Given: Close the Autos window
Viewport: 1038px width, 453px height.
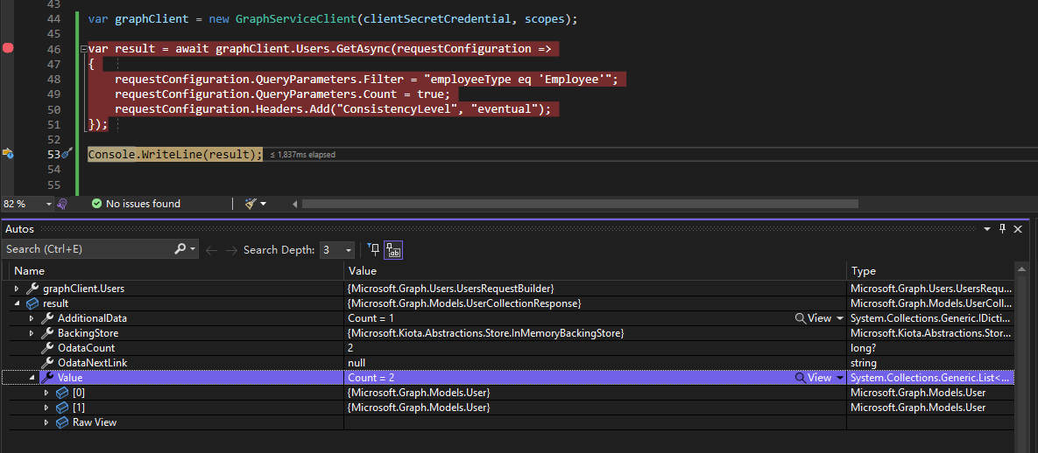Looking at the screenshot, I should [x=1018, y=229].
